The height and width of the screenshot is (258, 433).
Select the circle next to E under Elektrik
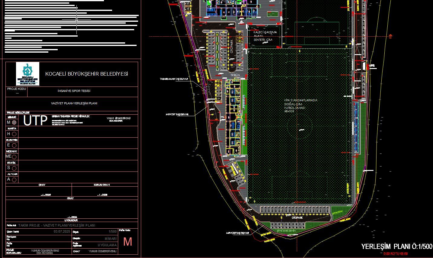click(x=14, y=145)
